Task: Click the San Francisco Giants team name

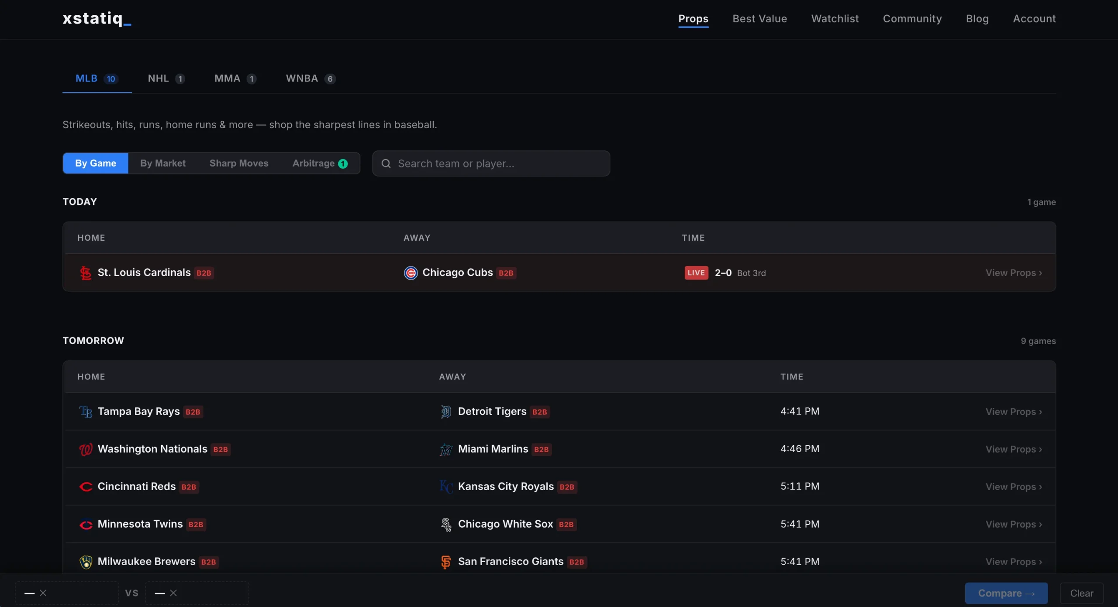Action: click(x=511, y=561)
